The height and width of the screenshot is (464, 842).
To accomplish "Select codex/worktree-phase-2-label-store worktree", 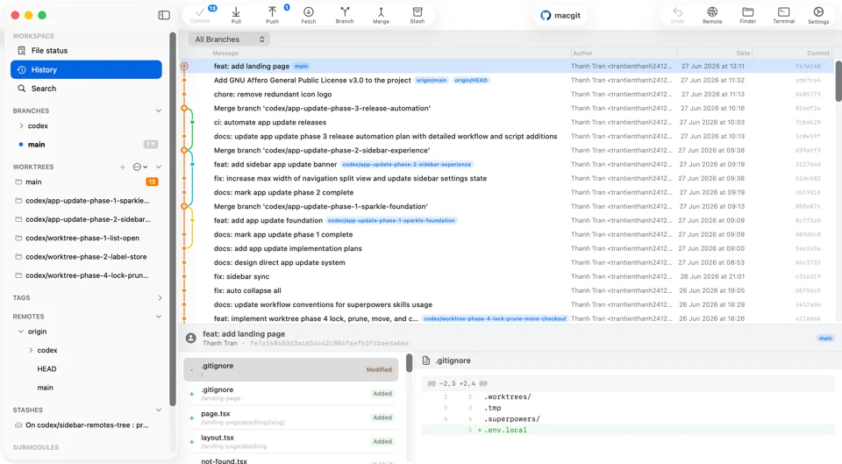I will [86, 257].
